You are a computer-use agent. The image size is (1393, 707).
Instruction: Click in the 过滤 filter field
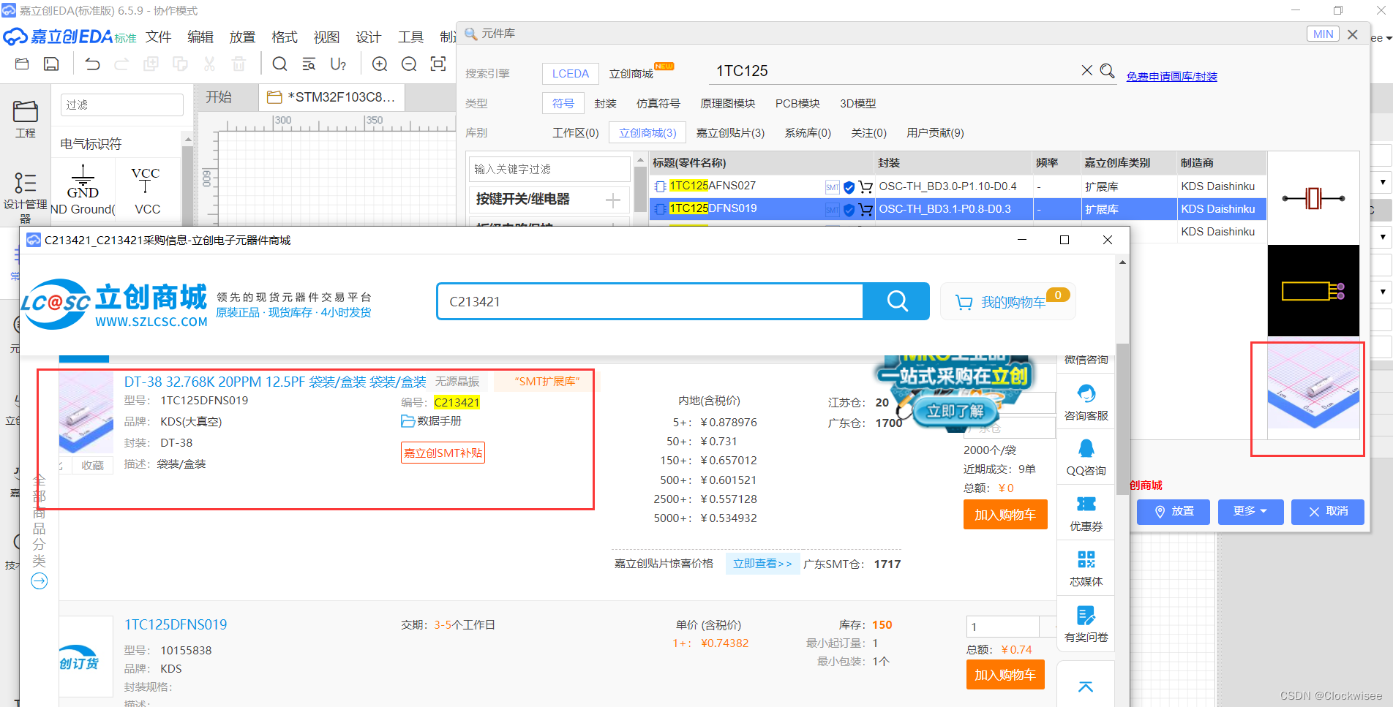point(121,105)
